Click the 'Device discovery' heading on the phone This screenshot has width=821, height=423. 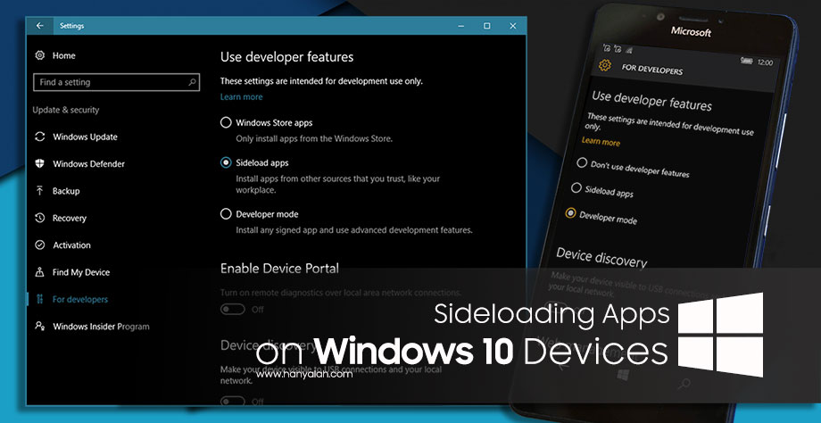(x=601, y=257)
